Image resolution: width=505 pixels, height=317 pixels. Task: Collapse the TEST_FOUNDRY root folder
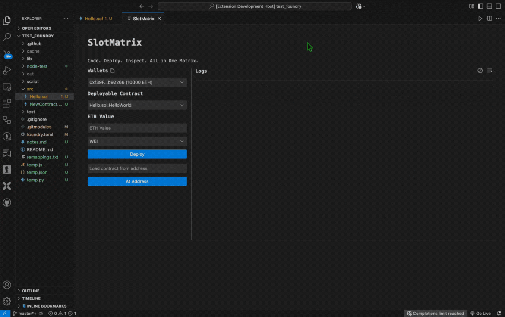pyautogui.click(x=44, y=36)
